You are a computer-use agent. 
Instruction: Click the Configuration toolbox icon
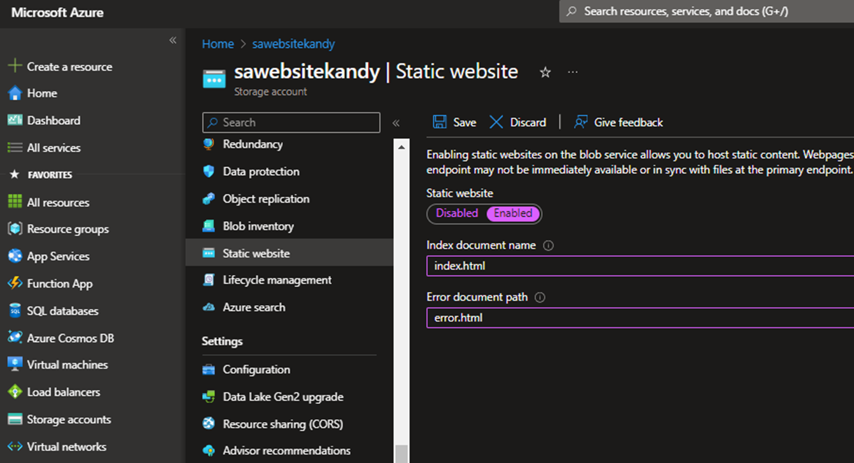(x=209, y=369)
